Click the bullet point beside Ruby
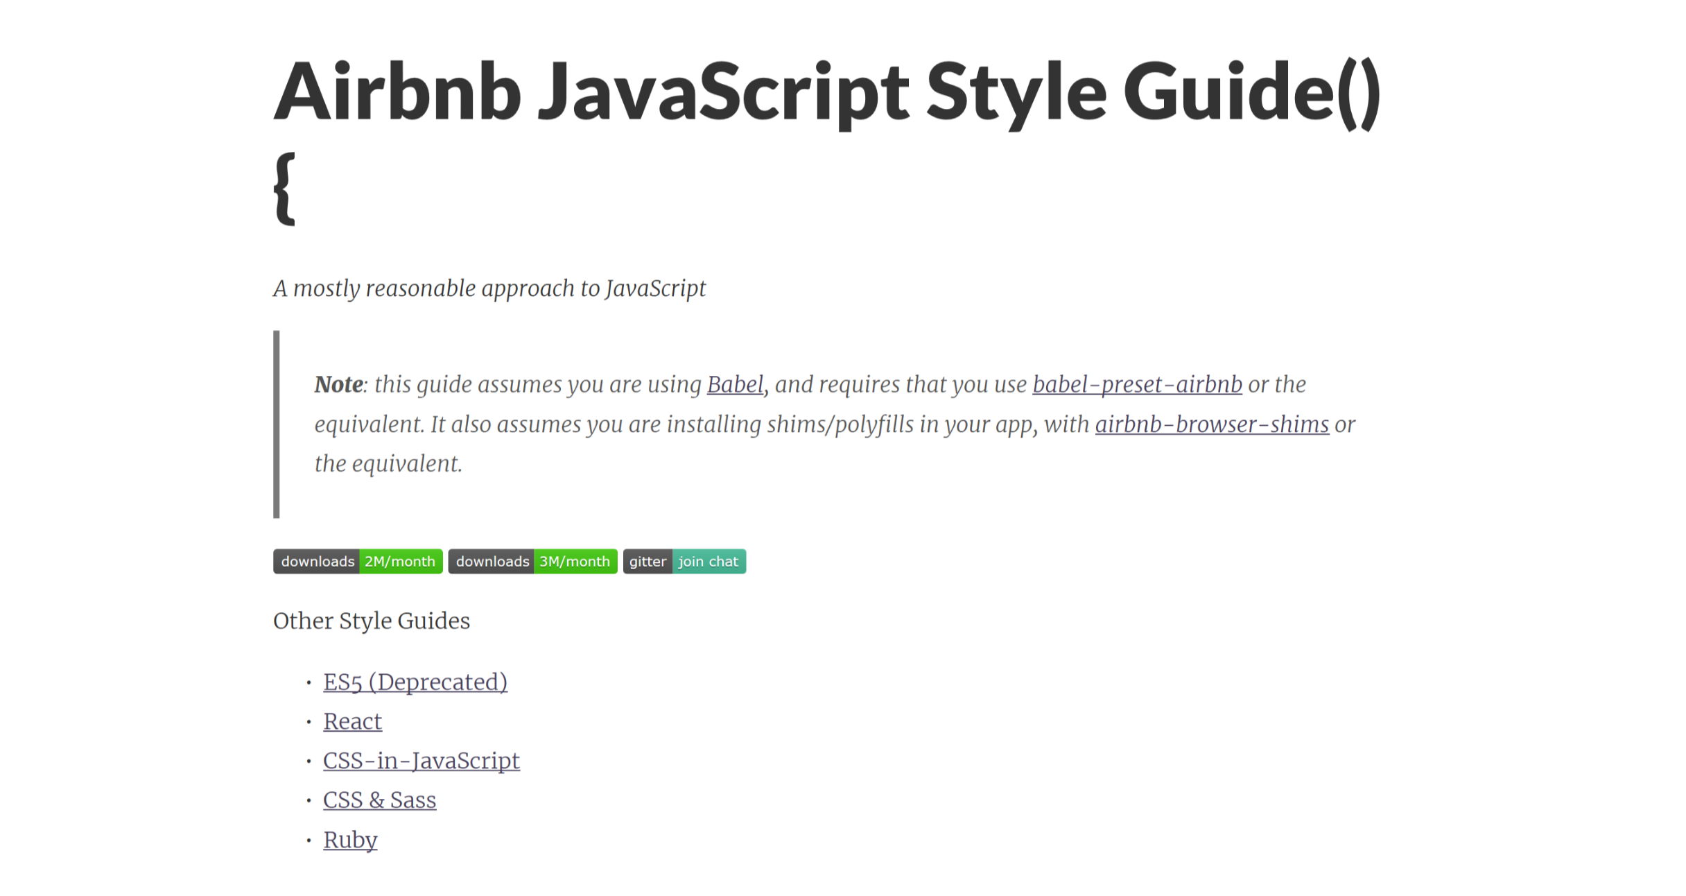Viewport: 1686px width, 896px height. pyautogui.click(x=308, y=841)
